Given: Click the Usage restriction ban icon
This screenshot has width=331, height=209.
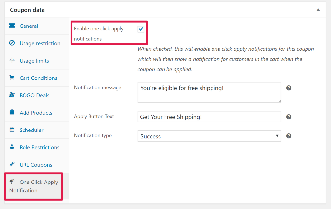Looking at the screenshot, I should coord(12,43).
